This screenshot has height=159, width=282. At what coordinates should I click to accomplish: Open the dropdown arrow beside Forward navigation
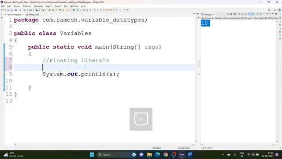123,10
